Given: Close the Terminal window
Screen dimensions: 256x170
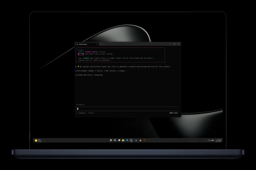Looking at the screenshot, I should pyautogui.click(x=179, y=44).
